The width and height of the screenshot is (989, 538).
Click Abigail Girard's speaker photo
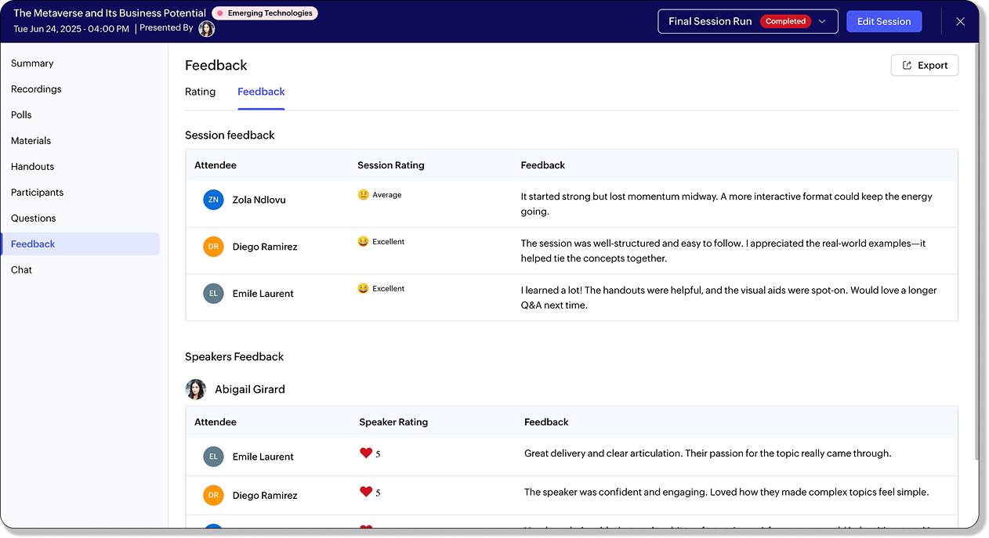[x=196, y=389]
